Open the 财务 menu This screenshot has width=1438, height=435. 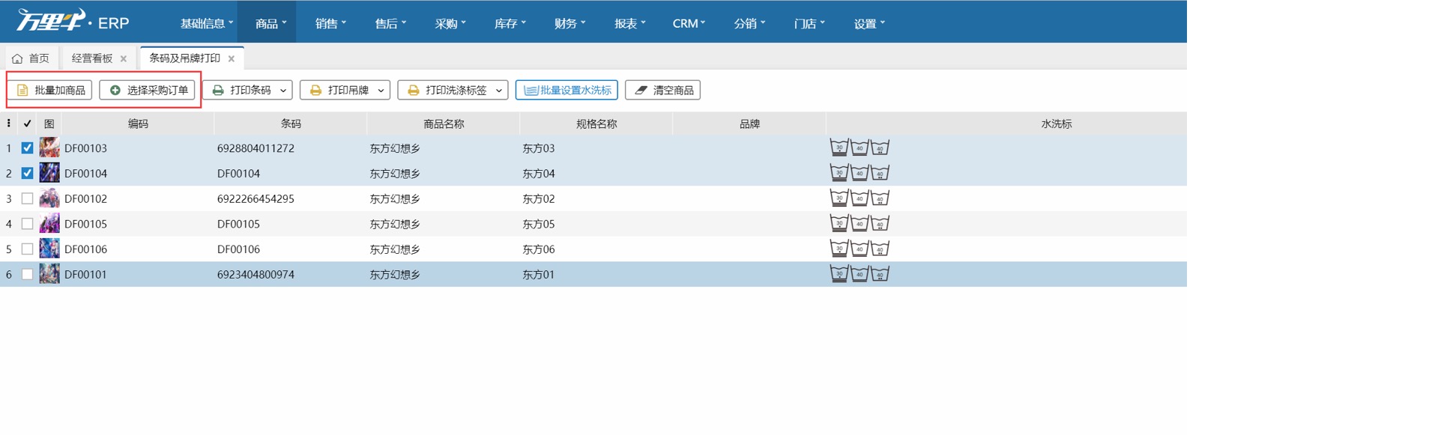[570, 23]
